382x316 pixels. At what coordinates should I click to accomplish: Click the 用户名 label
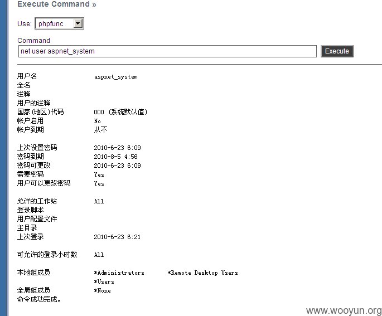27,76
